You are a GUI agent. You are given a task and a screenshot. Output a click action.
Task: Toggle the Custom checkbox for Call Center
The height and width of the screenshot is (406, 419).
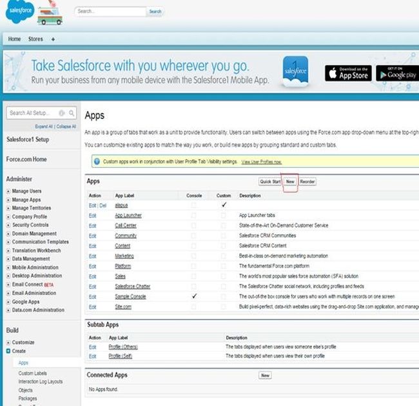point(224,226)
